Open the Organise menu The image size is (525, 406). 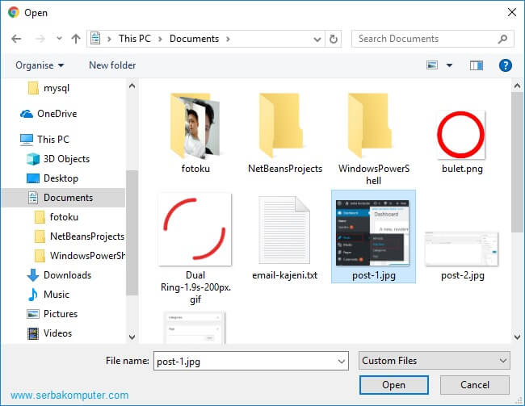(x=40, y=65)
